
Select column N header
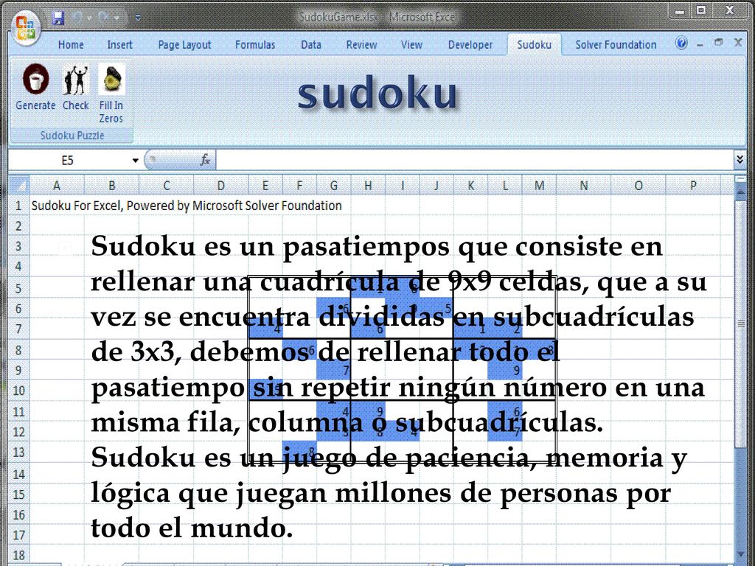pos(583,185)
